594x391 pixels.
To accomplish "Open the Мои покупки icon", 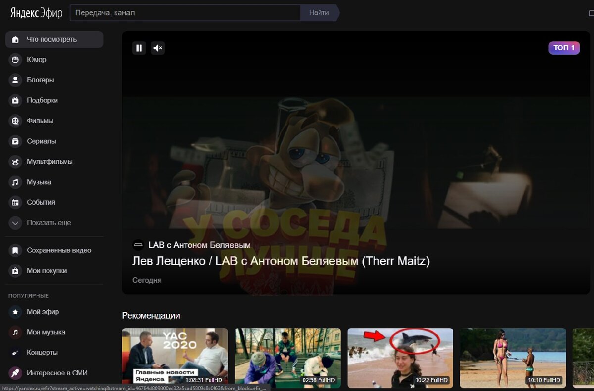I will click(x=15, y=271).
